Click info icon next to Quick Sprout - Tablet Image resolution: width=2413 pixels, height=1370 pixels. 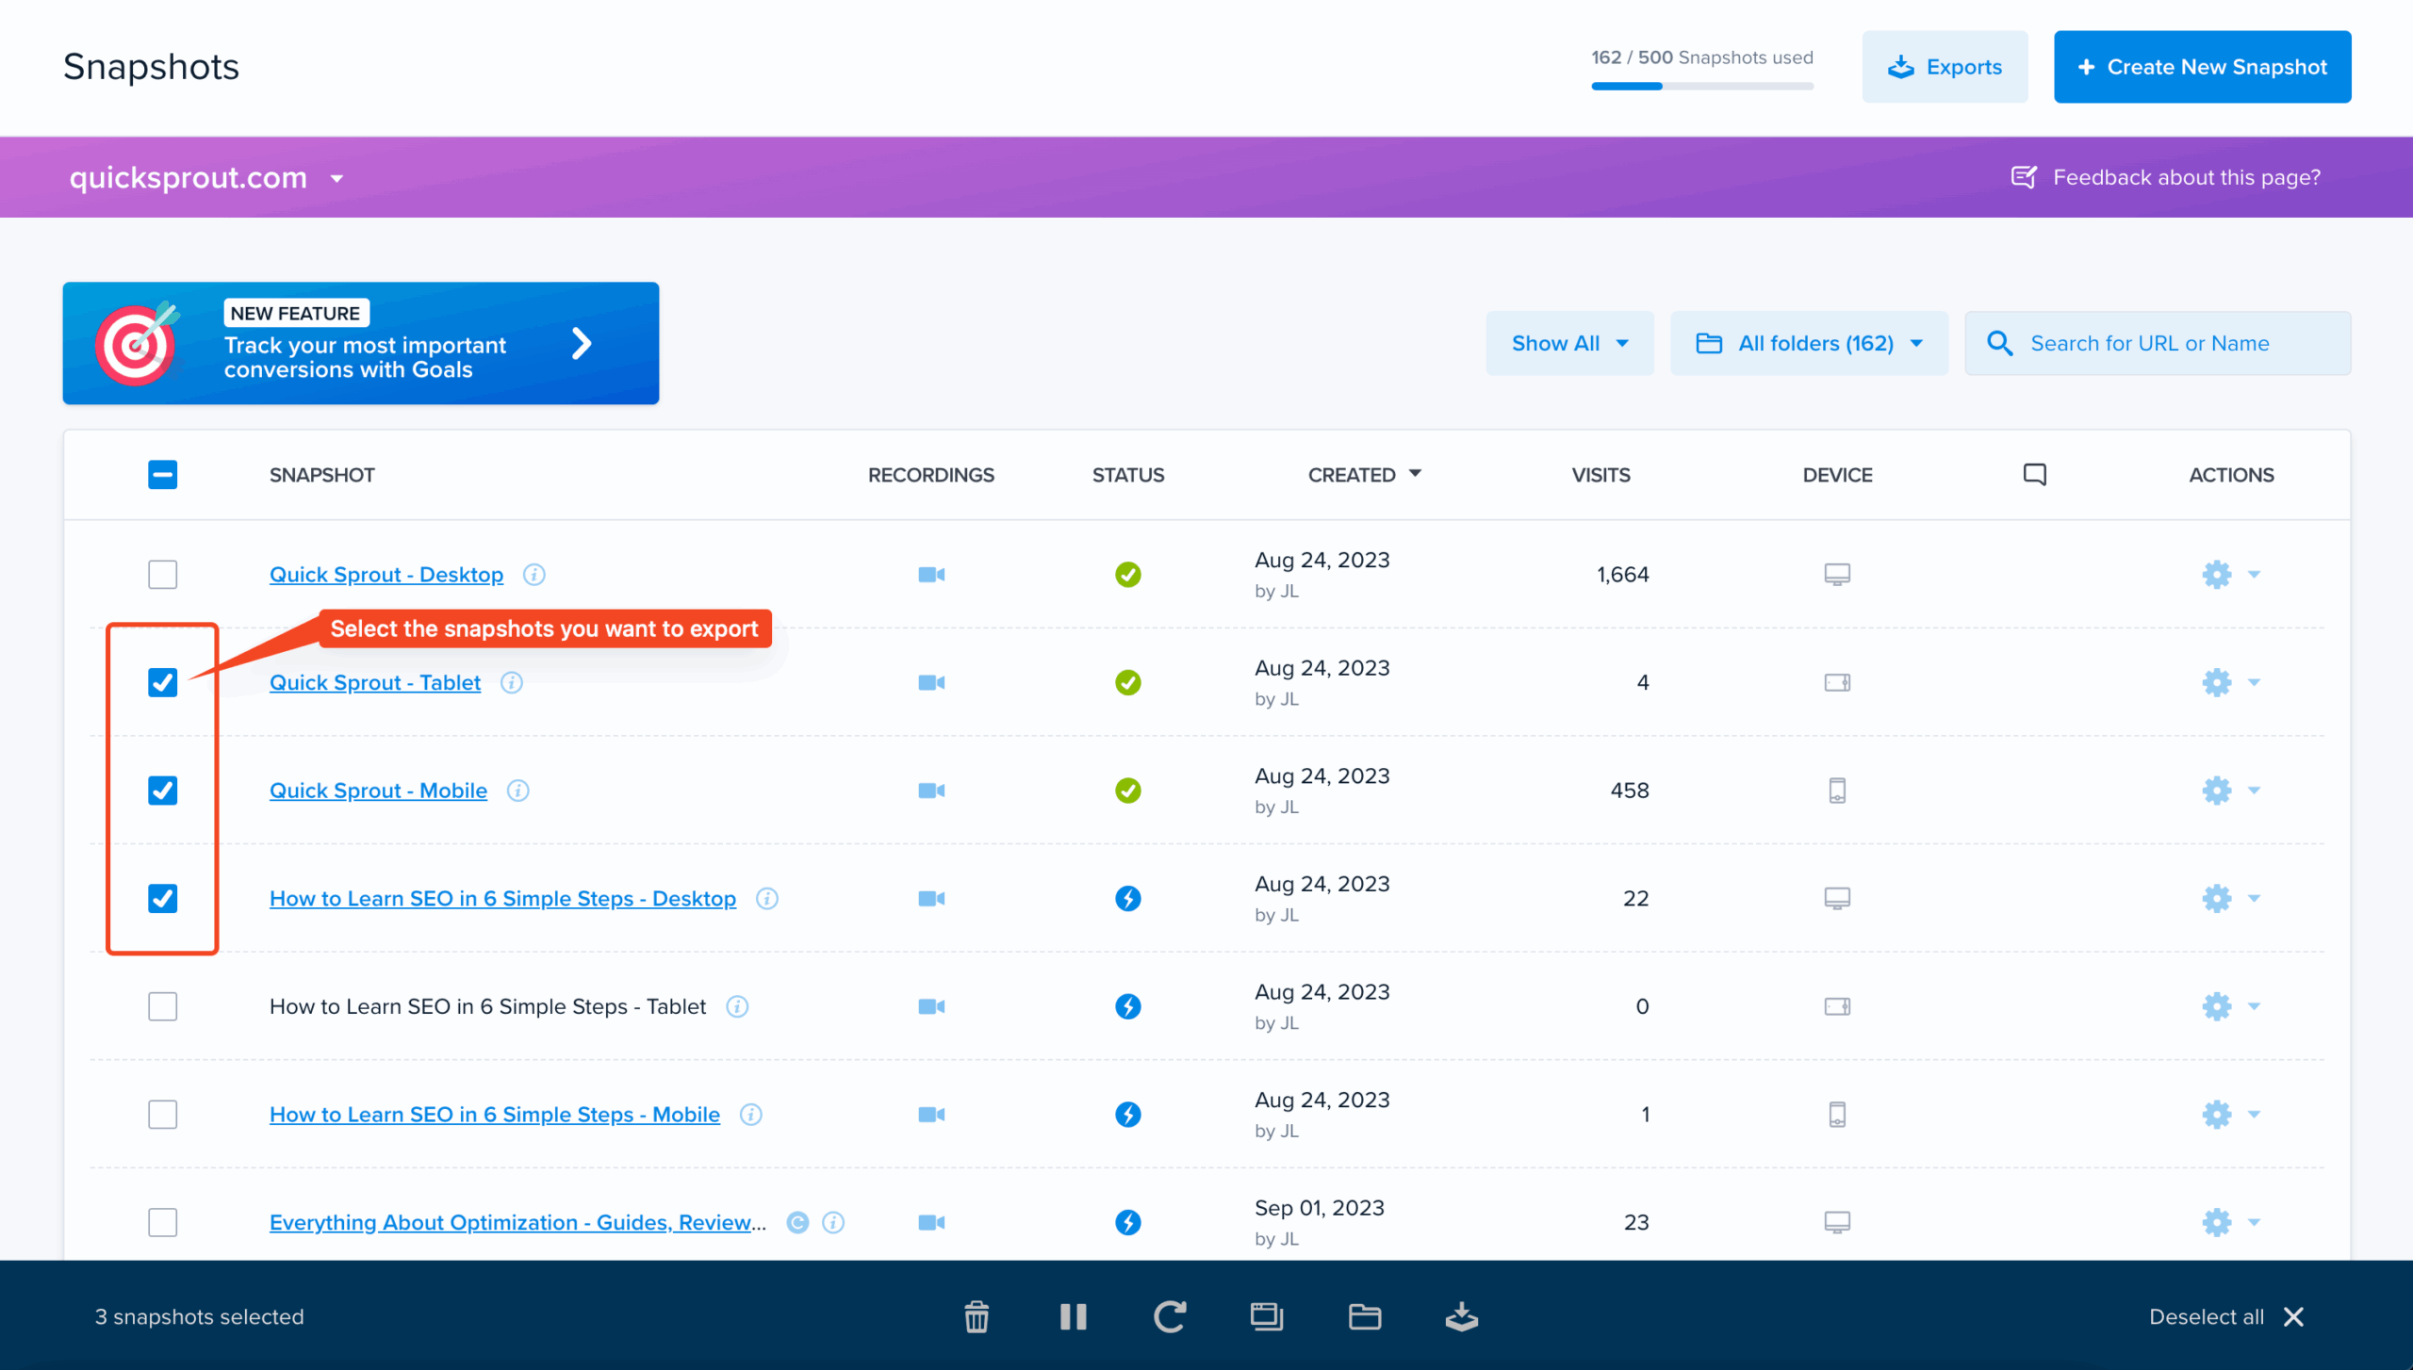click(x=512, y=682)
